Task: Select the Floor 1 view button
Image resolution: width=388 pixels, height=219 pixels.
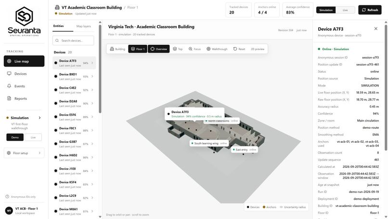Action: point(138,49)
